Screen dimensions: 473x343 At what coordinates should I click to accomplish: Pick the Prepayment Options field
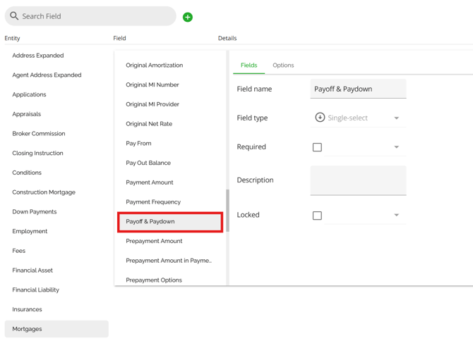[x=154, y=280]
